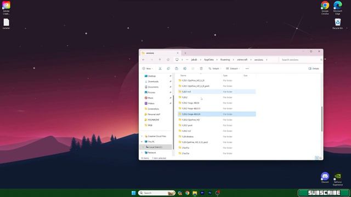Select the installer file on desktop
Screen dimensions: 351x197
coord(6,24)
